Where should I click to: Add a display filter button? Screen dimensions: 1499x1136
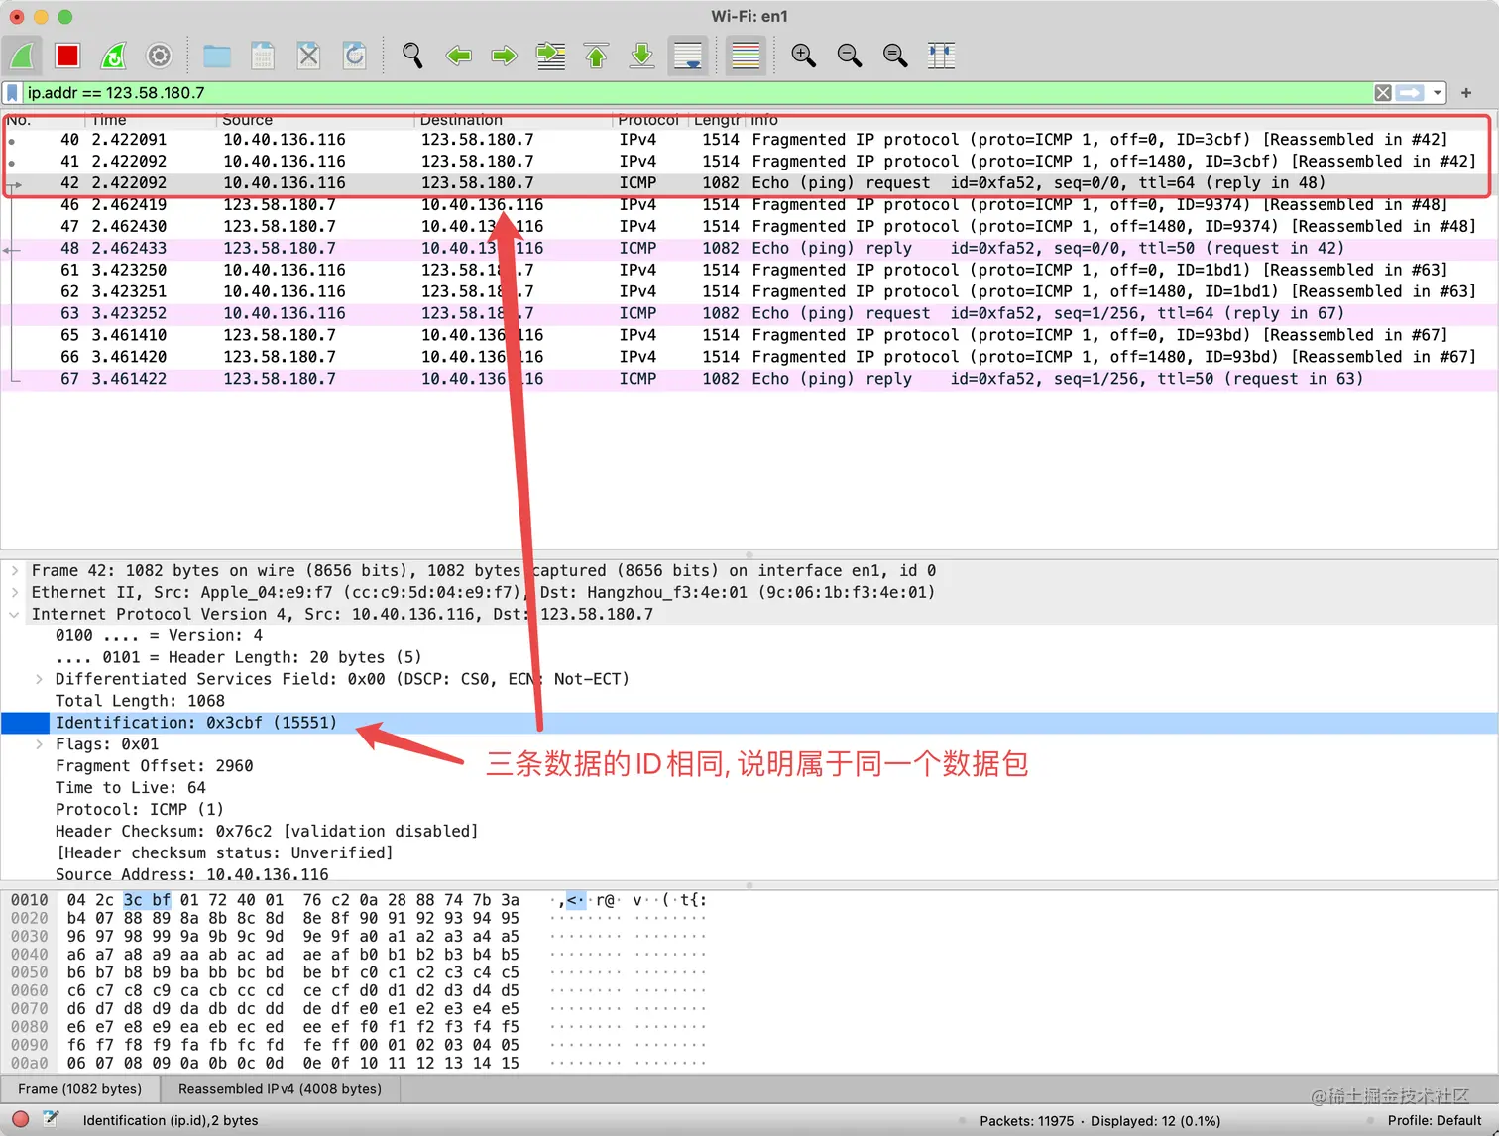1466,93
